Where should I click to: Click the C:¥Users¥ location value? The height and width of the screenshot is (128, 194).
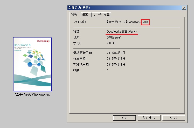[x=114, y=37]
